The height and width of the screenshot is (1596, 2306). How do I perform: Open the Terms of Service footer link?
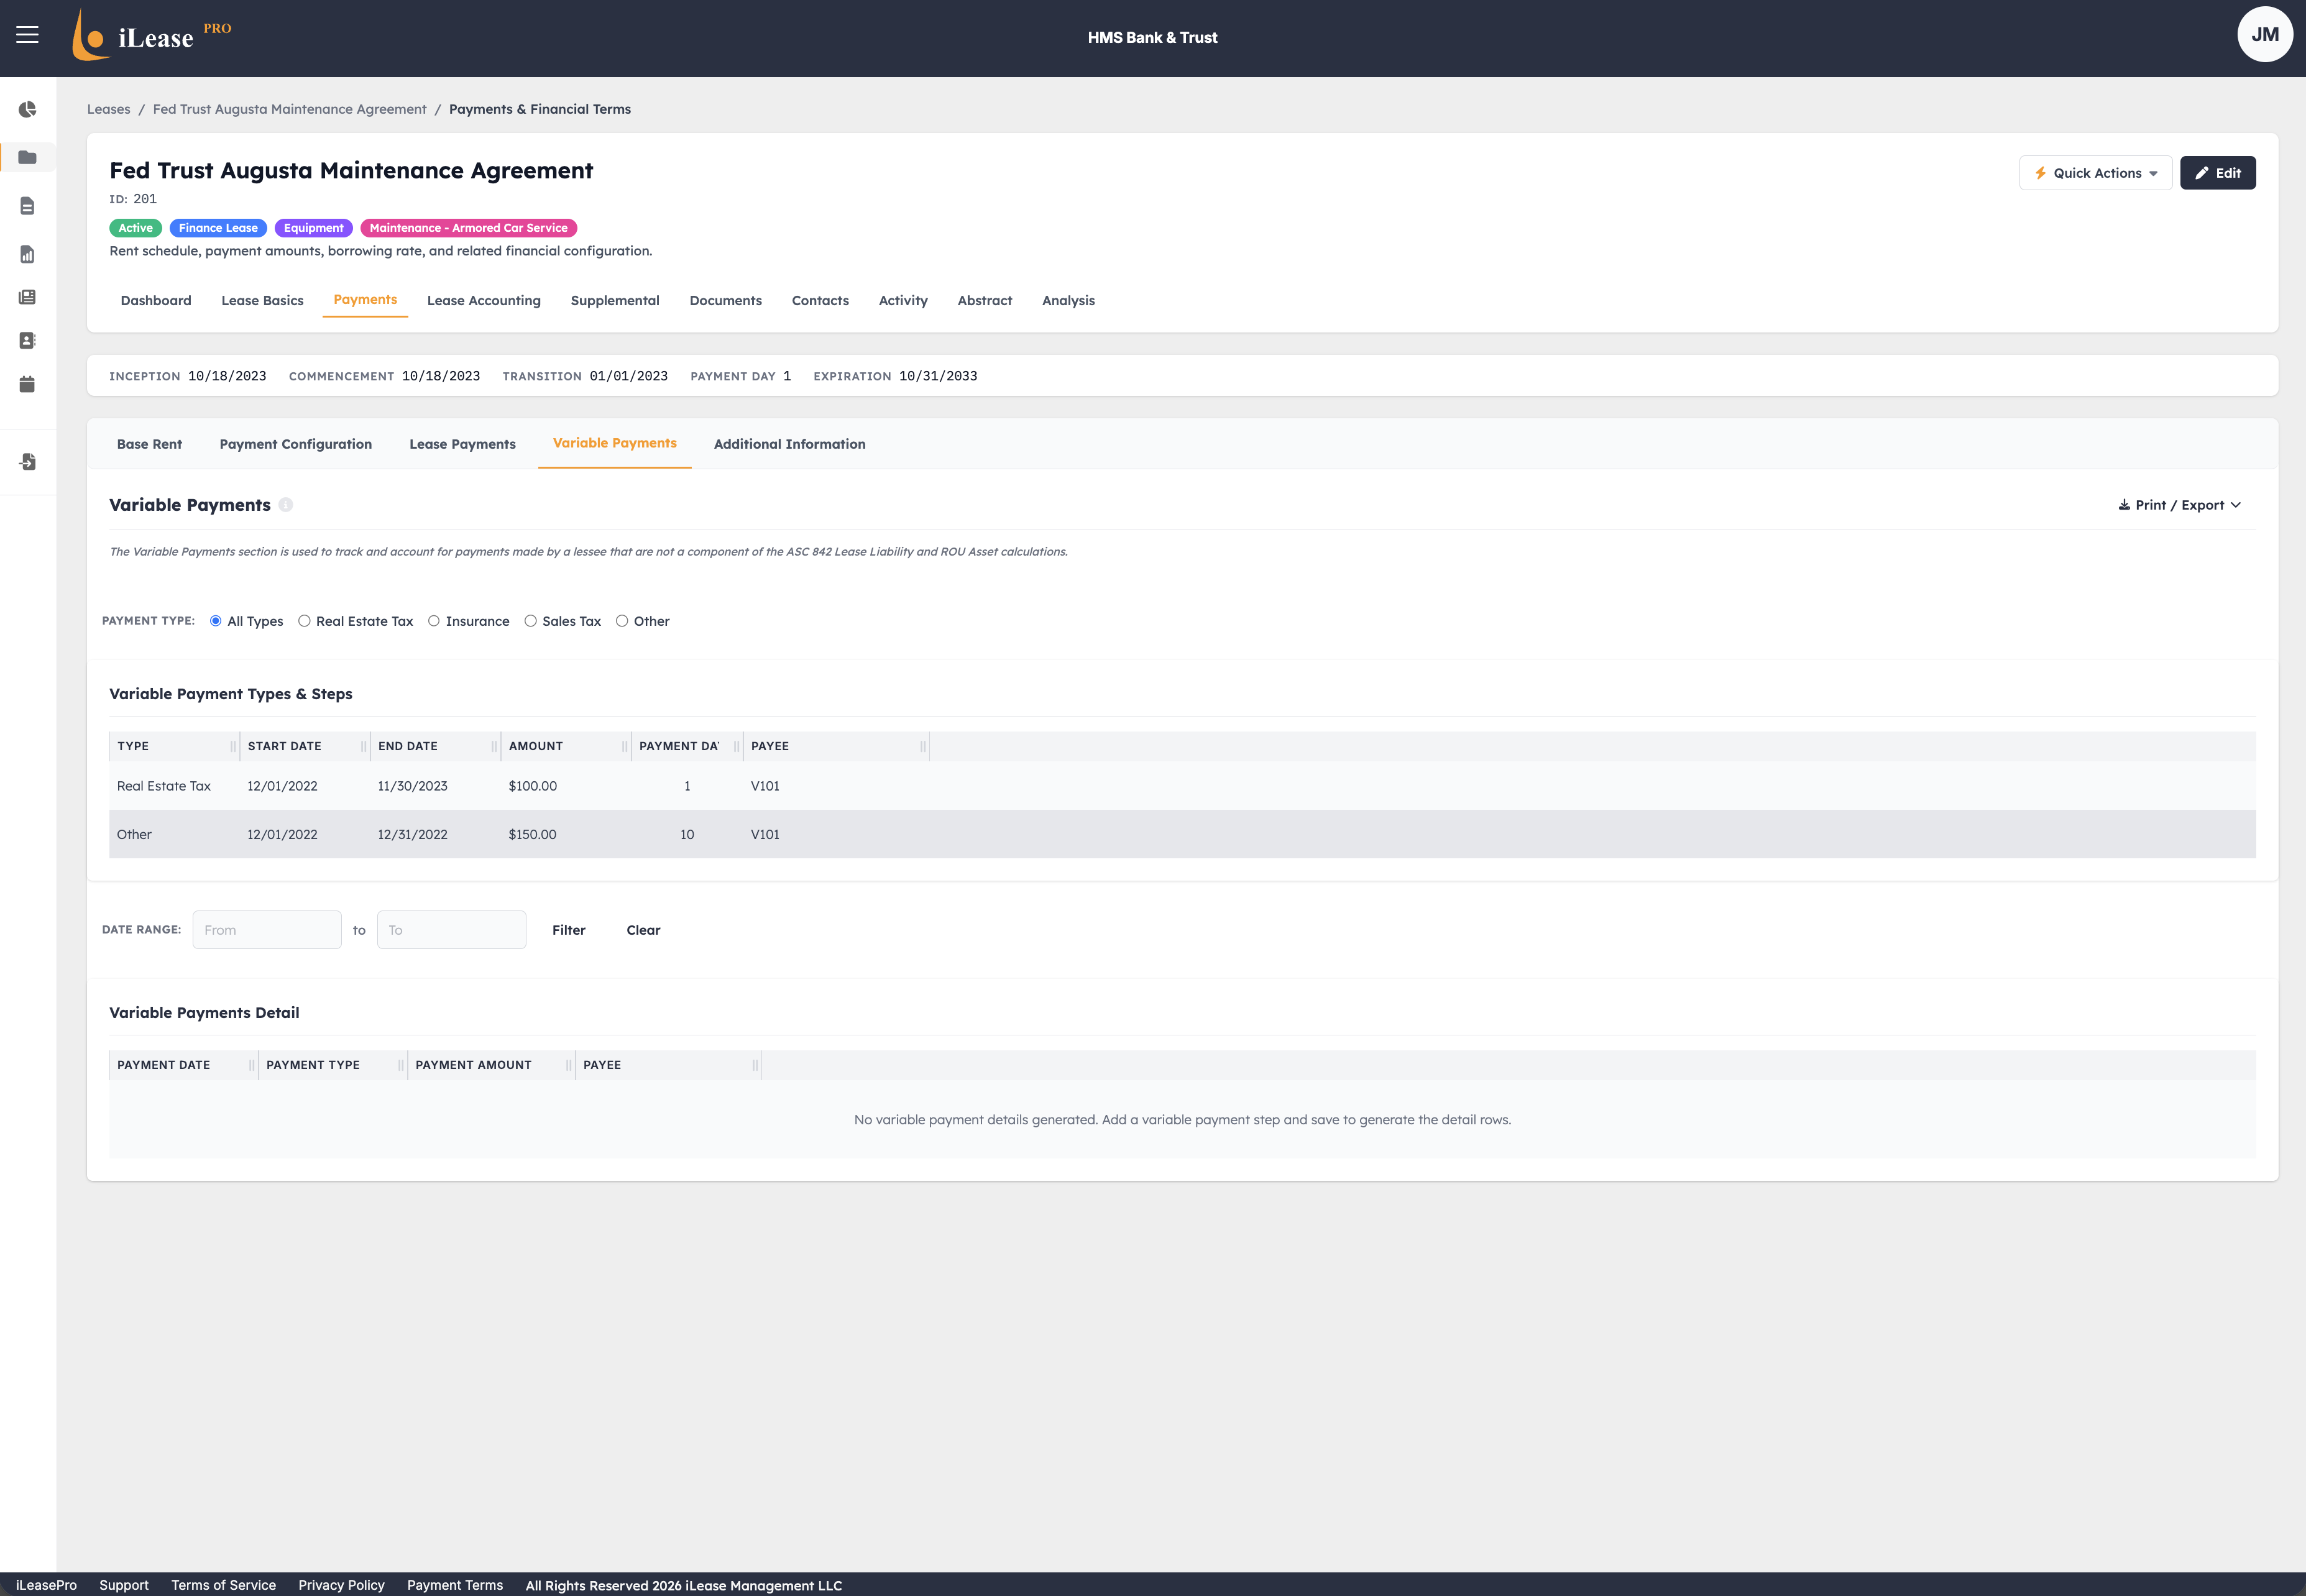(x=223, y=1585)
